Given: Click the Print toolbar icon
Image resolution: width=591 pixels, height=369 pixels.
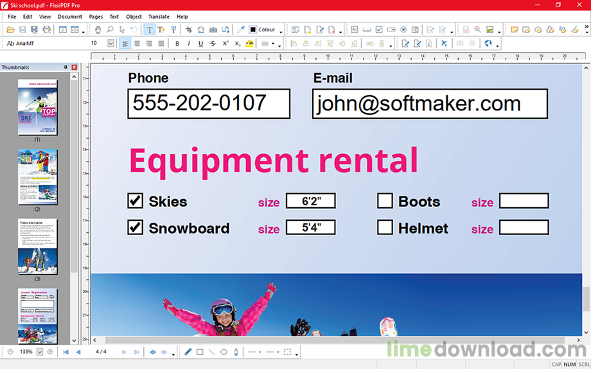Looking at the screenshot, I should click(47, 30).
